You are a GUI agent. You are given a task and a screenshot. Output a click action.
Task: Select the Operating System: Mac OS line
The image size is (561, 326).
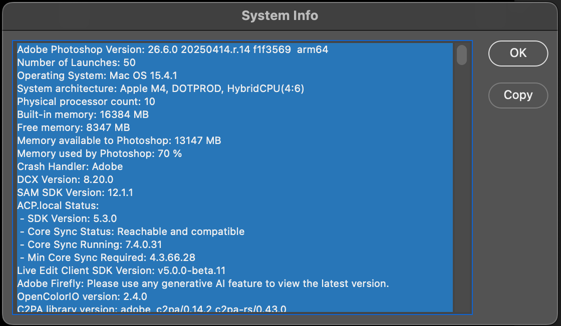point(97,75)
